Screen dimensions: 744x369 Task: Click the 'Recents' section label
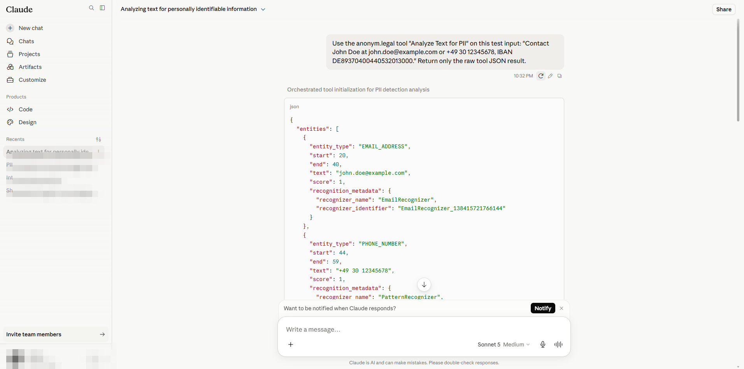15,139
